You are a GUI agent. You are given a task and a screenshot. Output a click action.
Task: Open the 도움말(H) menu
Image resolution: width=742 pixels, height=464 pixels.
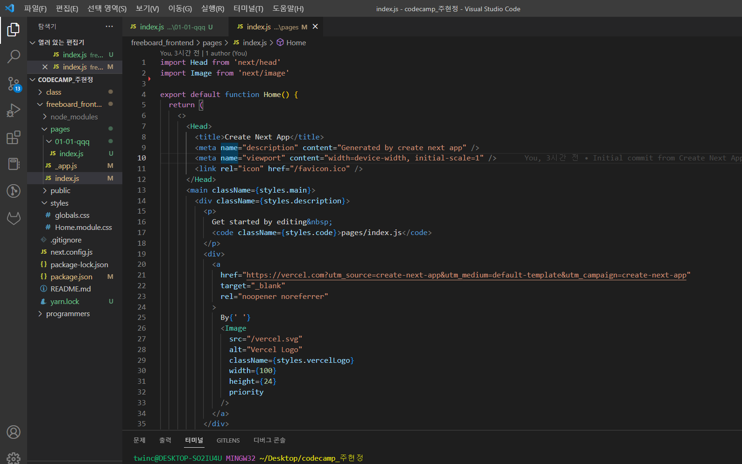288,8
